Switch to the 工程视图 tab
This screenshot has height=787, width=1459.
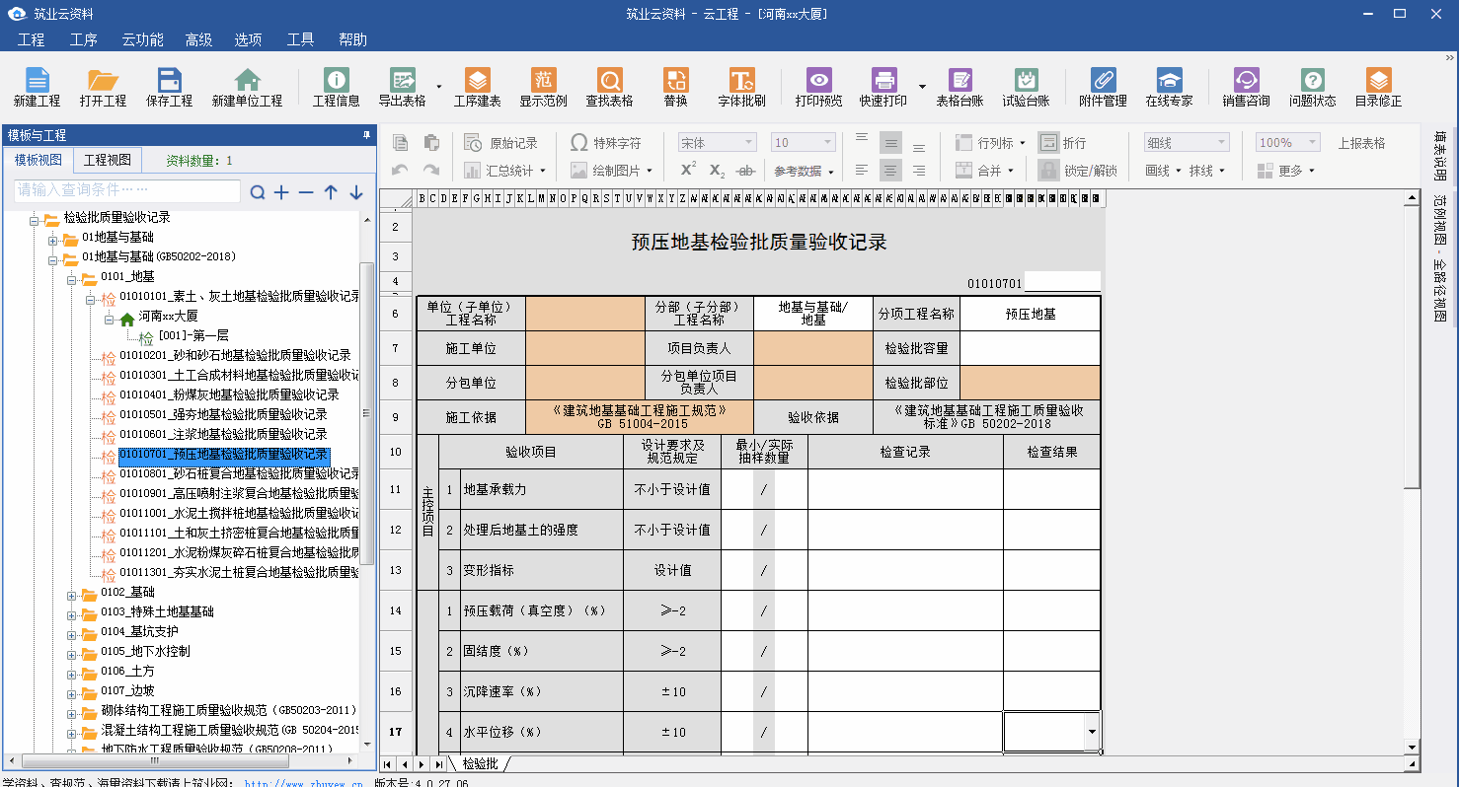[x=107, y=161]
